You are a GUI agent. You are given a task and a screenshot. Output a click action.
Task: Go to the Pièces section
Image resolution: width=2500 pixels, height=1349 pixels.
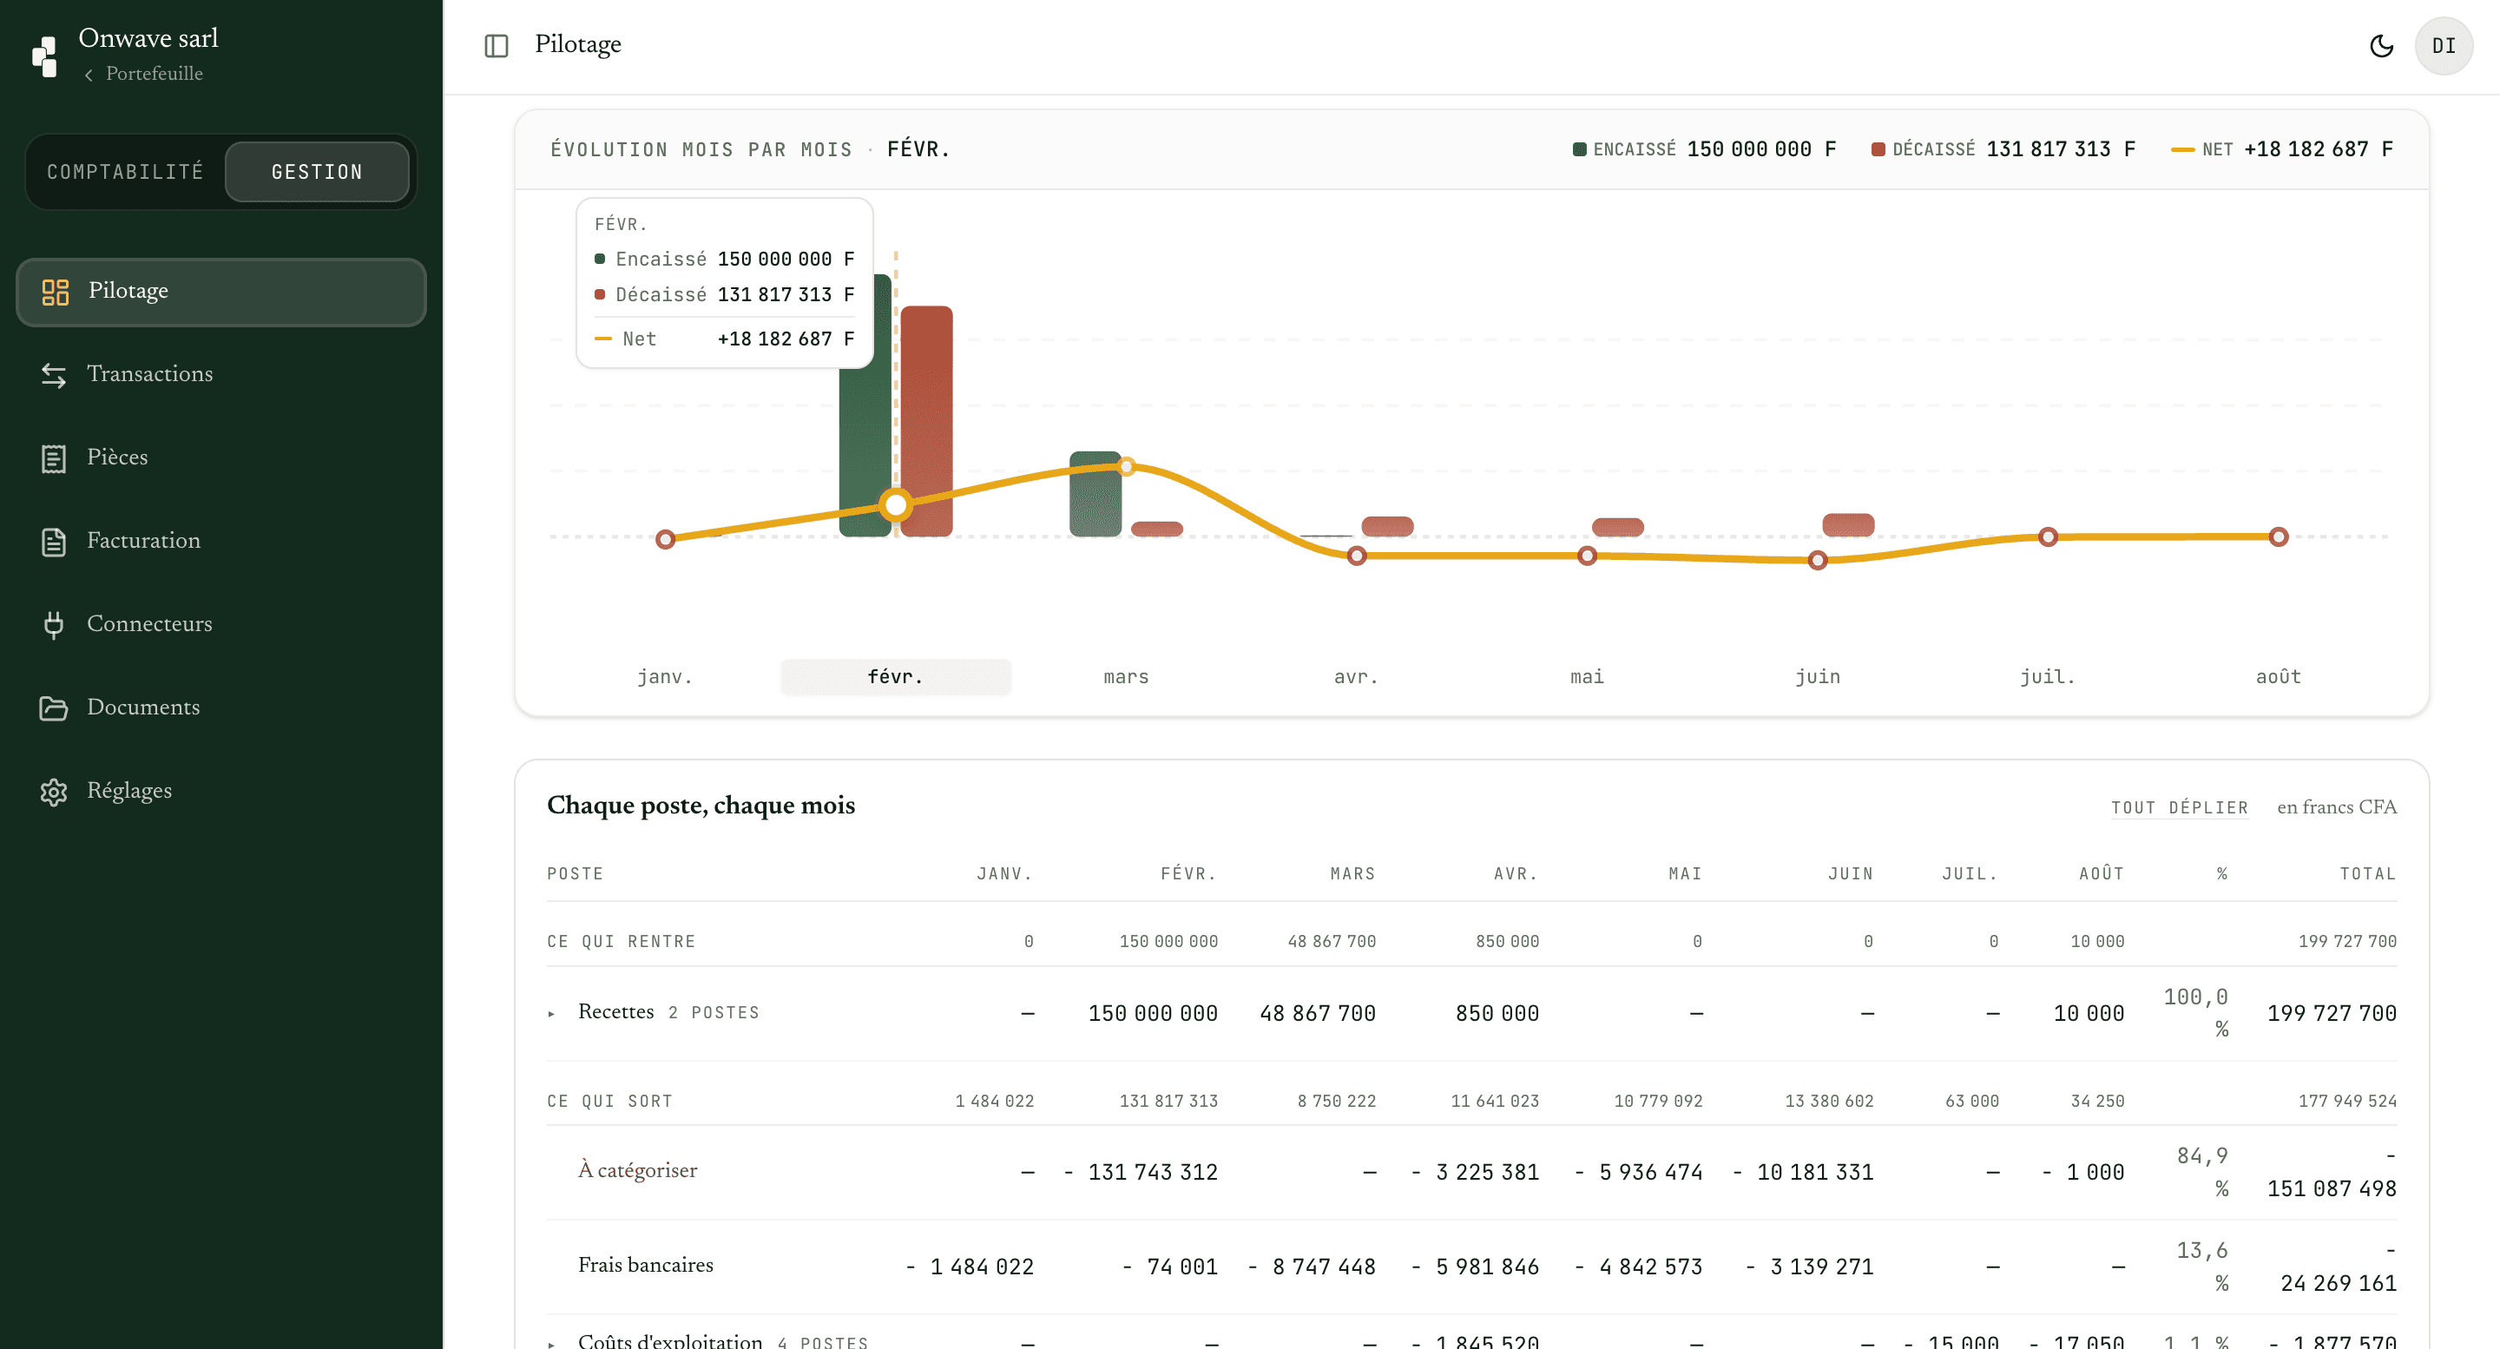(221, 458)
